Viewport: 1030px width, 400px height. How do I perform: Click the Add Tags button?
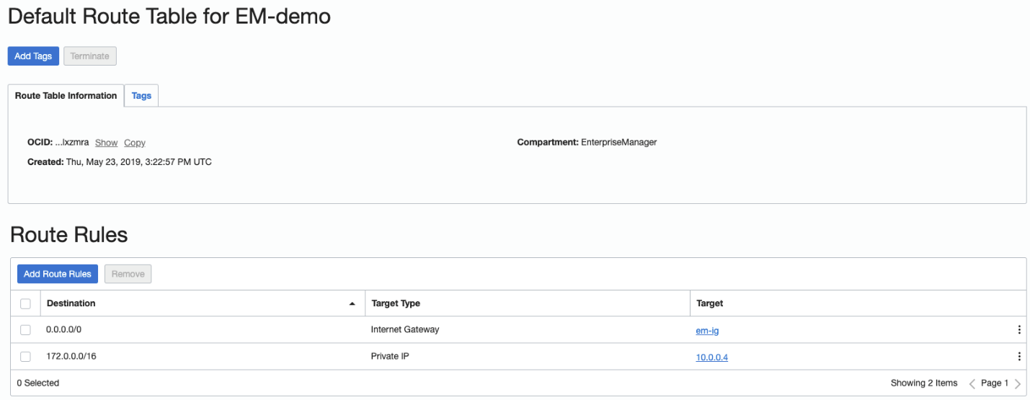[x=33, y=56]
